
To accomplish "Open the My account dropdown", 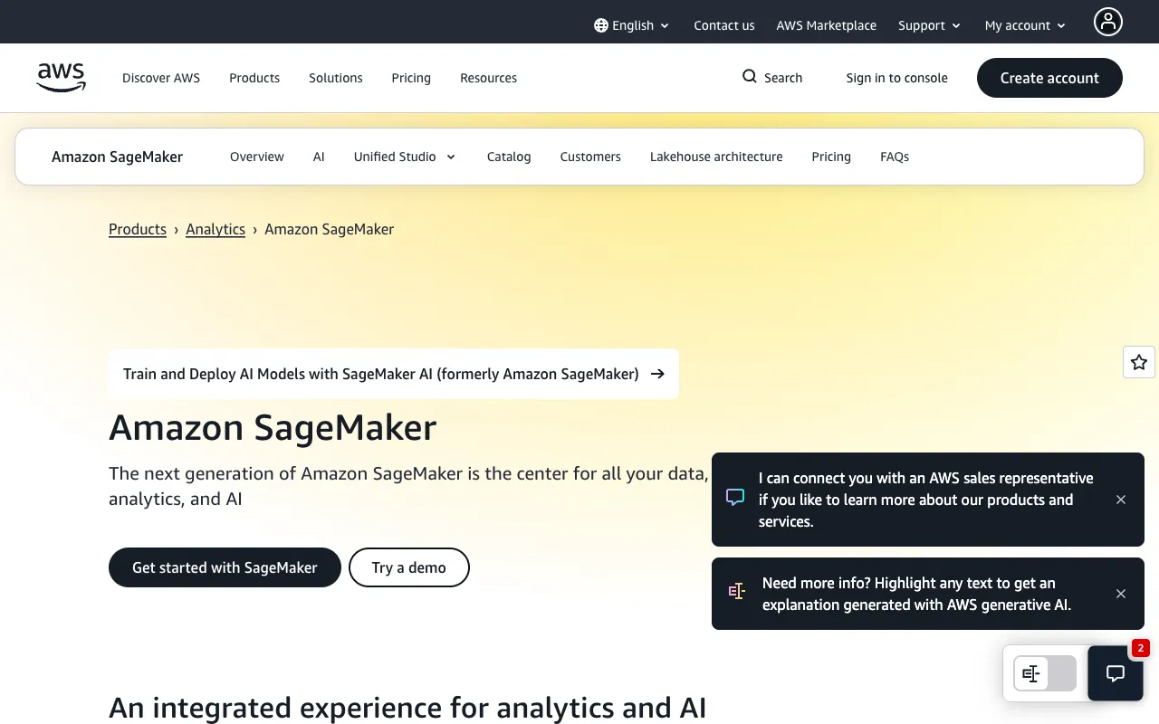I will coord(1024,25).
